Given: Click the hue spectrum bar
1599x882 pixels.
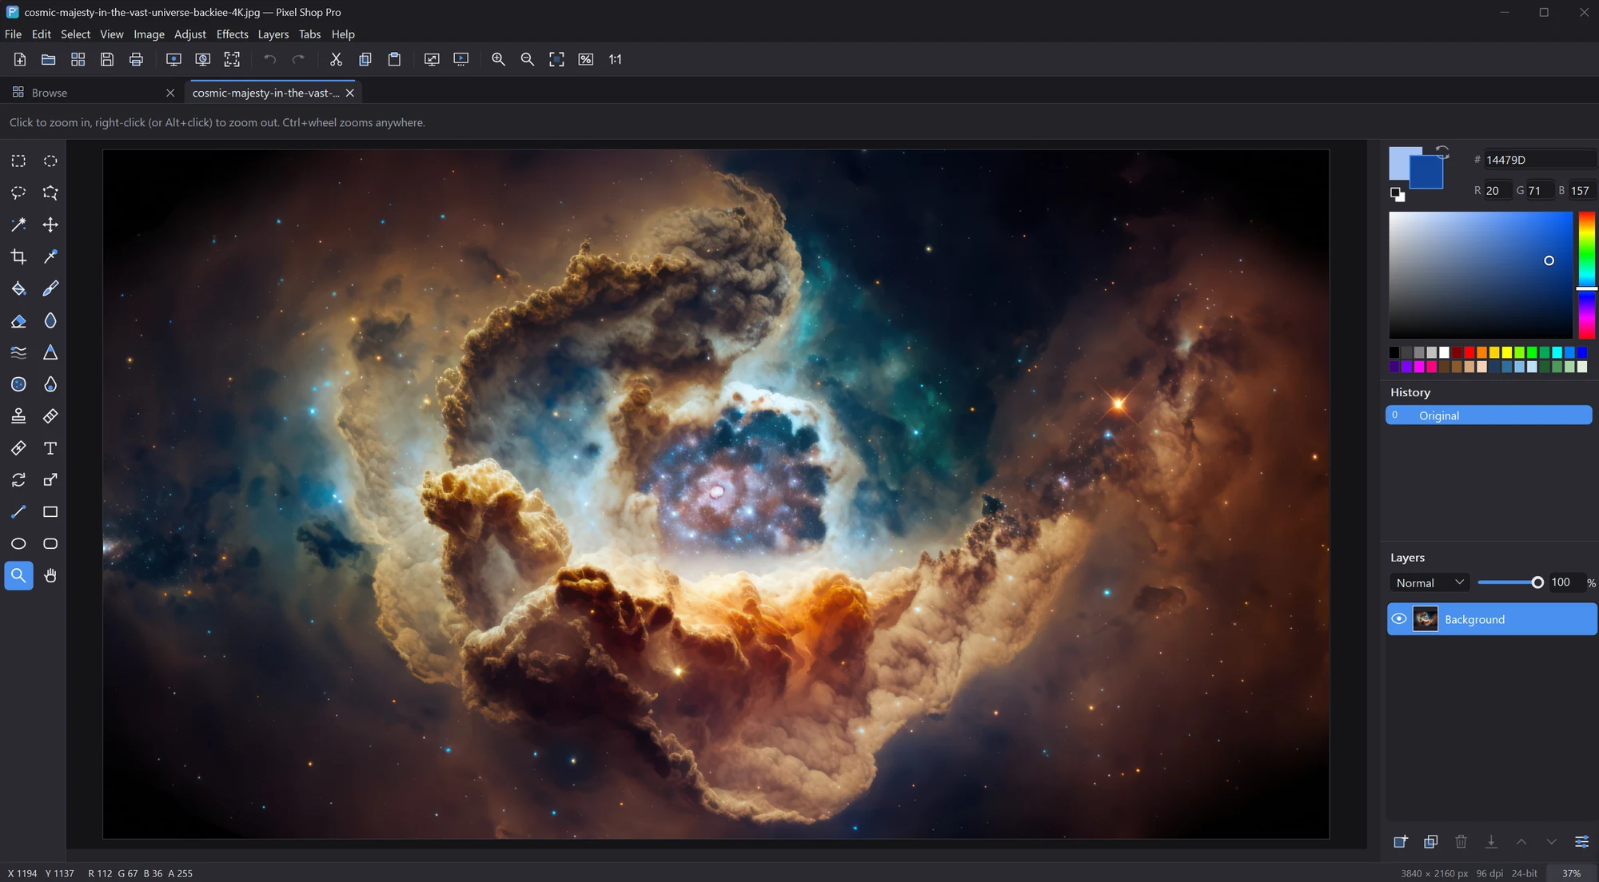Looking at the screenshot, I should [1586, 275].
